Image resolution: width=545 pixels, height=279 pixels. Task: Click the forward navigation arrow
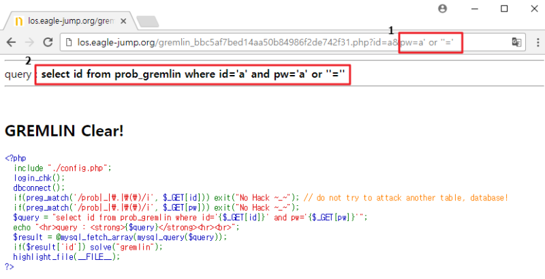29,42
